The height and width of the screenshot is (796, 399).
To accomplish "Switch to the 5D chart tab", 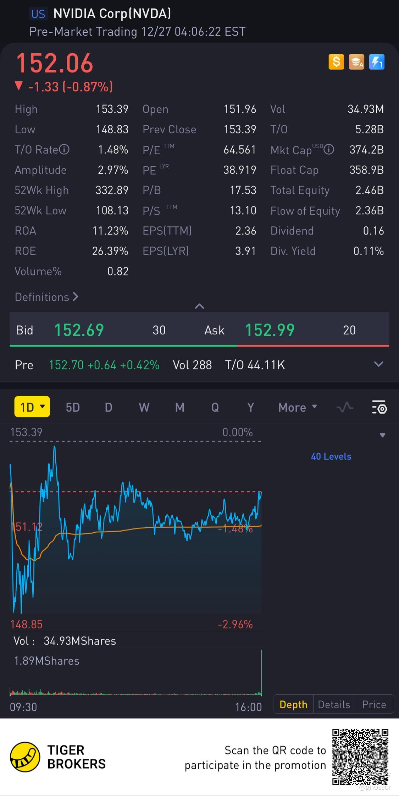I will tap(73, 407).
